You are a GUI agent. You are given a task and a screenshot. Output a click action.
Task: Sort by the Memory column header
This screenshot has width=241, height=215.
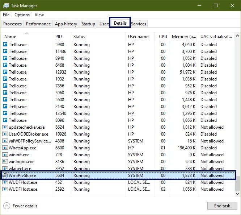(x=184, y=37)
